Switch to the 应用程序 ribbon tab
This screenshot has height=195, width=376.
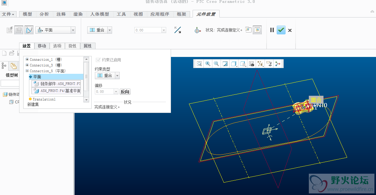tap(160, 14)
